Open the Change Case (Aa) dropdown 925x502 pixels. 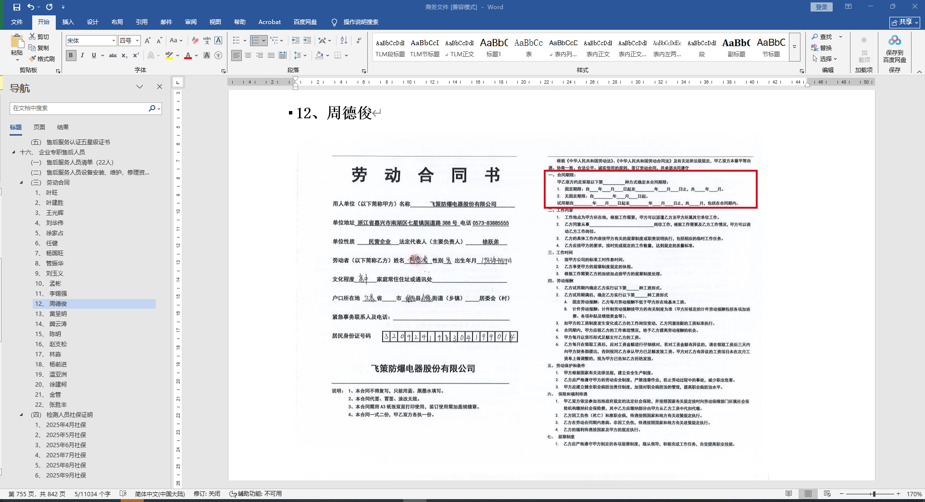176,41
